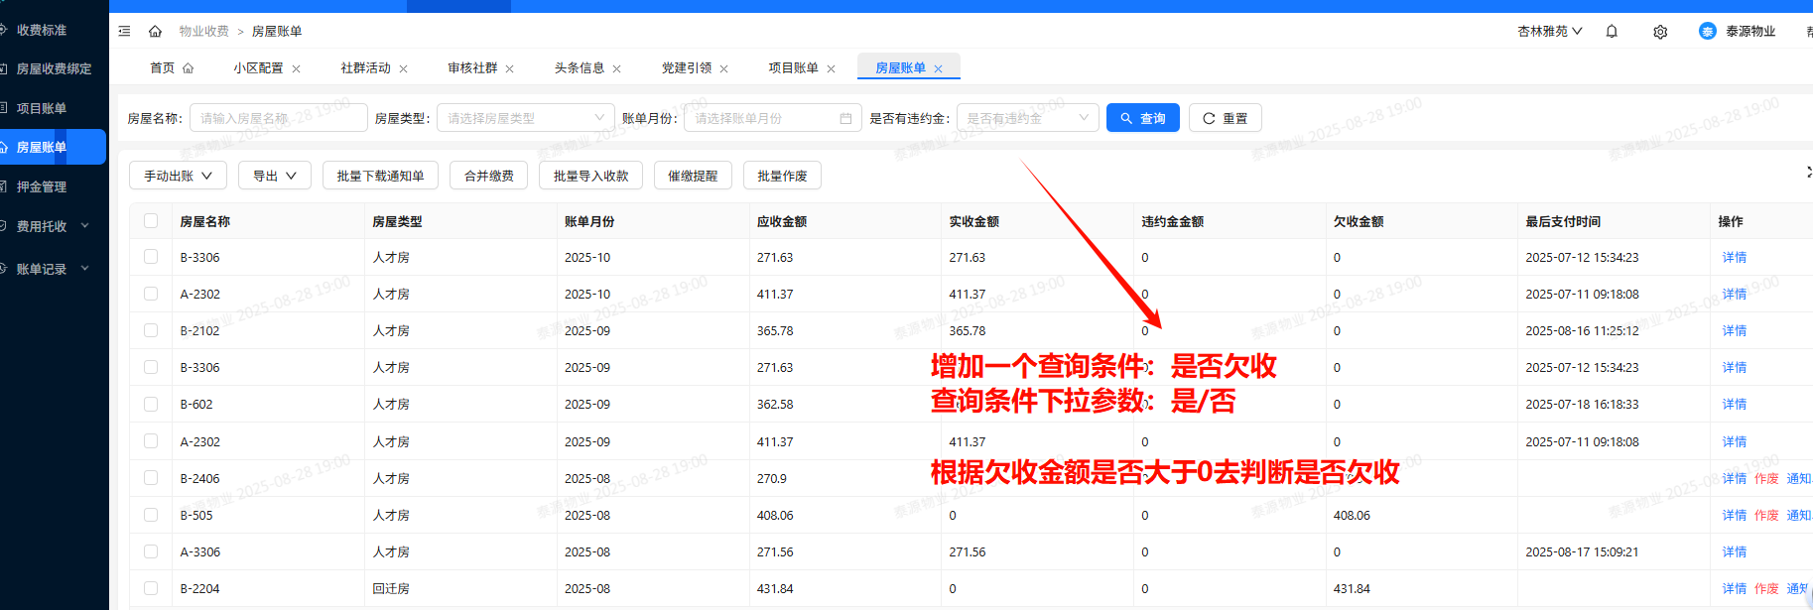Viewport: 1813px width, 610px height.
Task: Click the home icon in breadcrumb
Action: 155,31
